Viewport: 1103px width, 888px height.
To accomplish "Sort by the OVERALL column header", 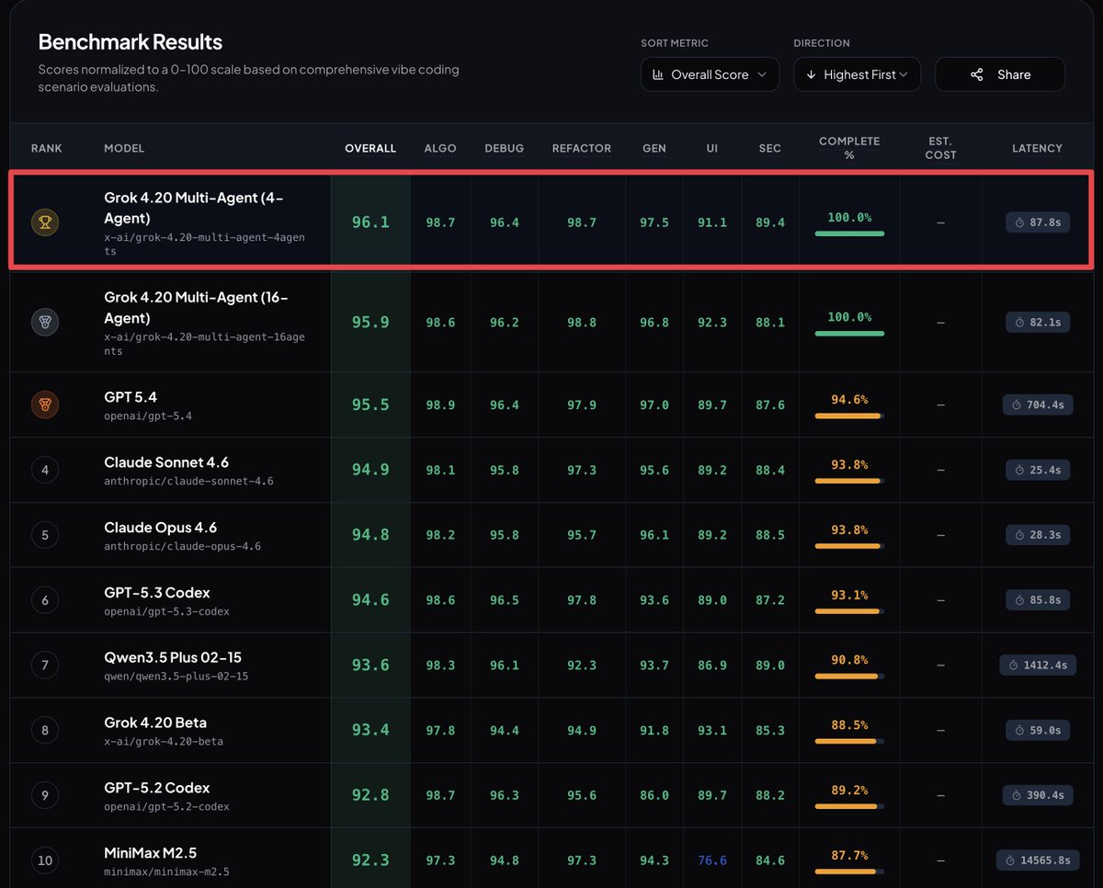I will [x=370, y=148].
